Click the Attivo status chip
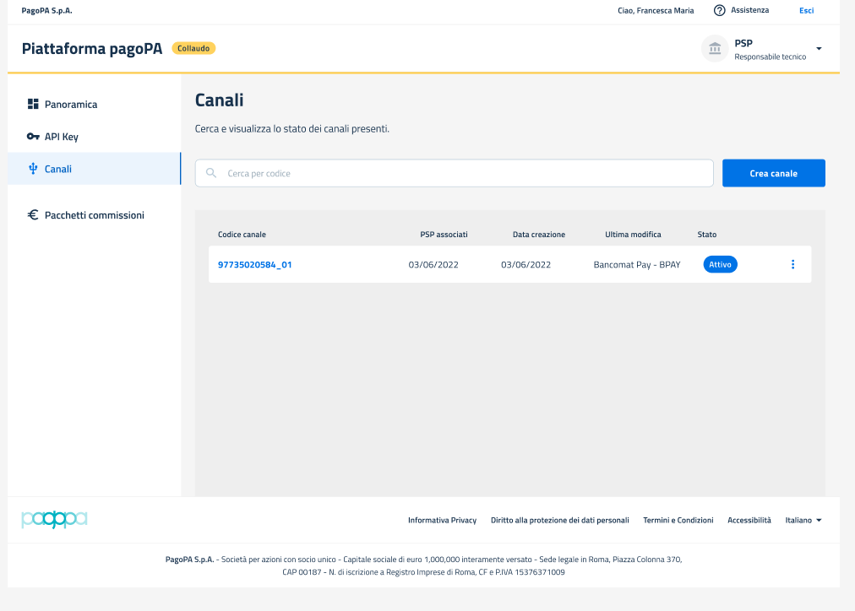The width and height of the screenshot is (855, 611). click(x=720, y=264)
